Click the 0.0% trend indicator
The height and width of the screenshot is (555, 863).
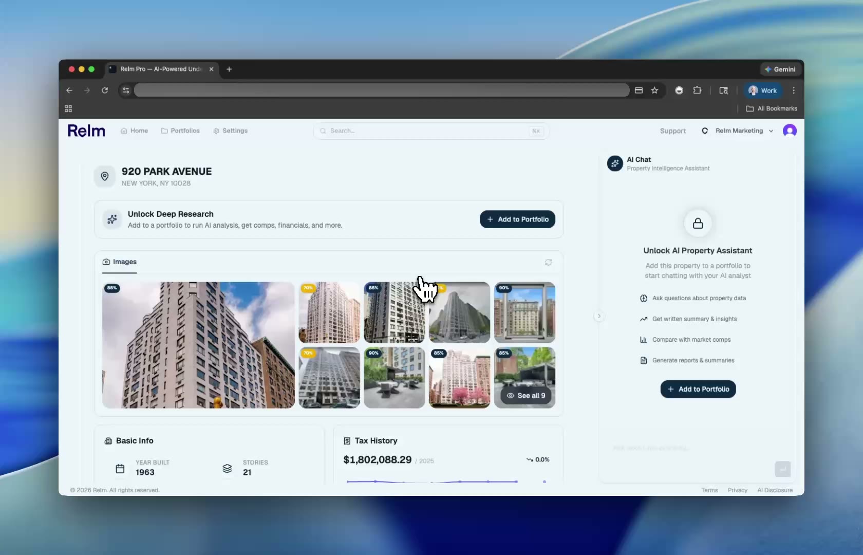coord(538,459)
